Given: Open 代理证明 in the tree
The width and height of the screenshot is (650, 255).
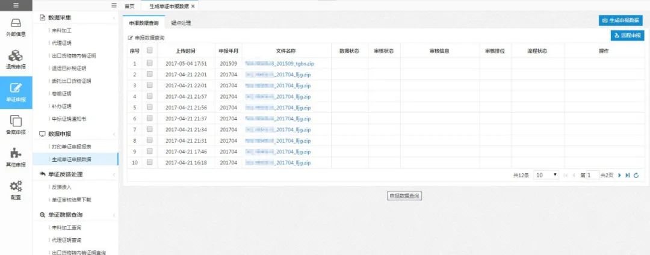Looking at the screenshot, I should click(x=62, y=43).
